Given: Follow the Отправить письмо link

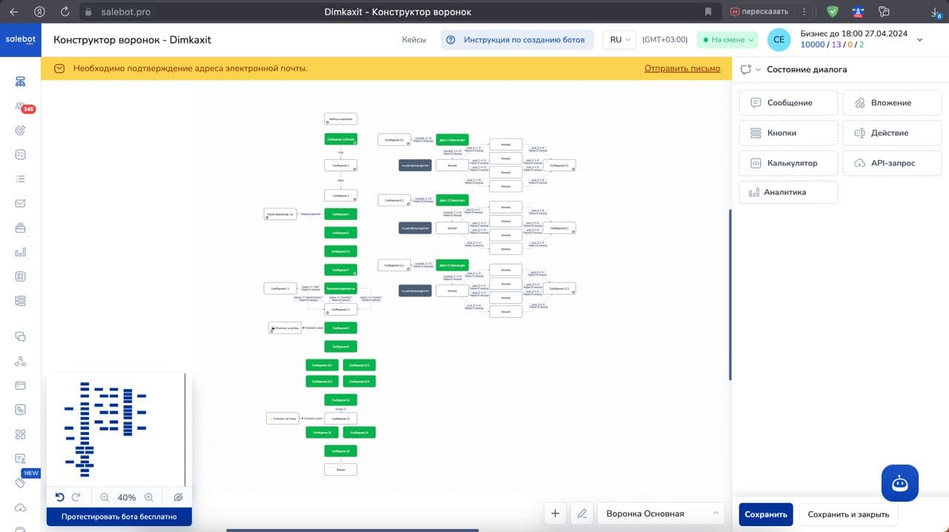Looking at the screenshot, I should (682, 68).
